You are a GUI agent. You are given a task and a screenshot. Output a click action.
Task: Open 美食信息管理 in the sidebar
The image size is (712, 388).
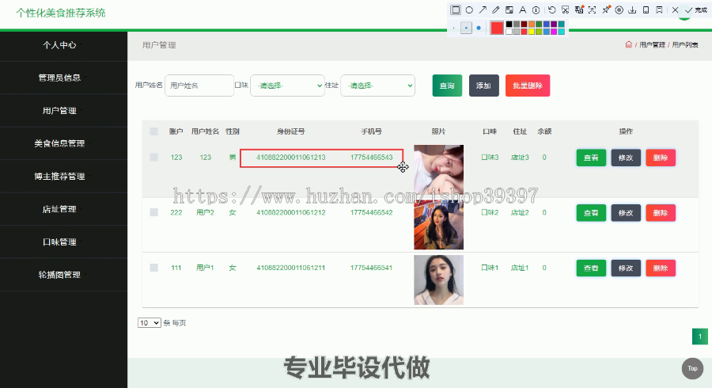point(59,143)
